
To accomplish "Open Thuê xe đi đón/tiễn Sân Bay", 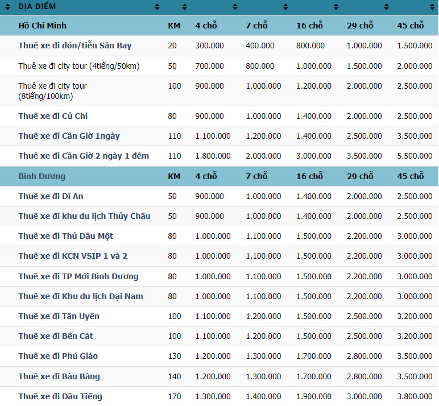I will [x=74, y=45].
